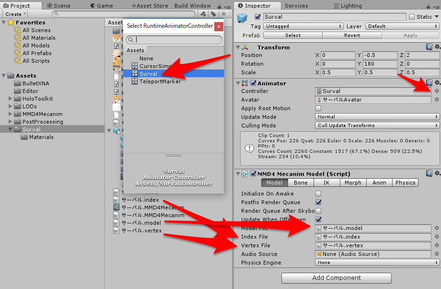Click Index File object picker circle

click(x=437, y=237)
